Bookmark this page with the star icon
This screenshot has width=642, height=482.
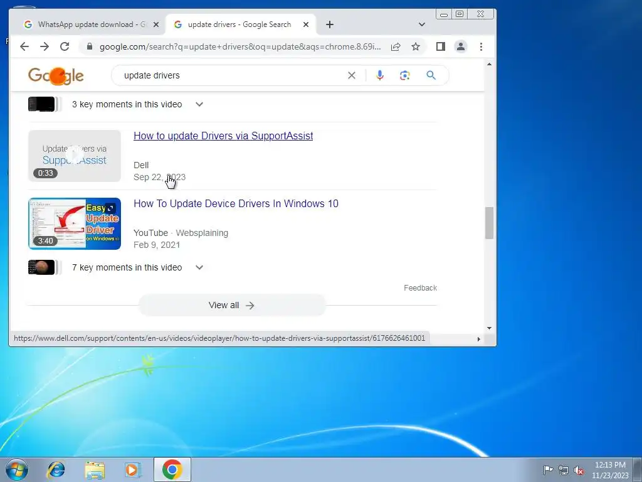[x=416, y=46]
